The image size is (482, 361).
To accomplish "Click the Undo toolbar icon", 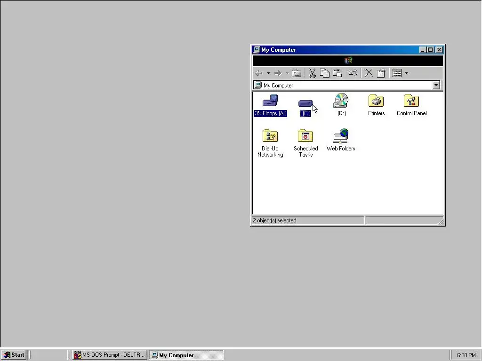I will 353,73.
